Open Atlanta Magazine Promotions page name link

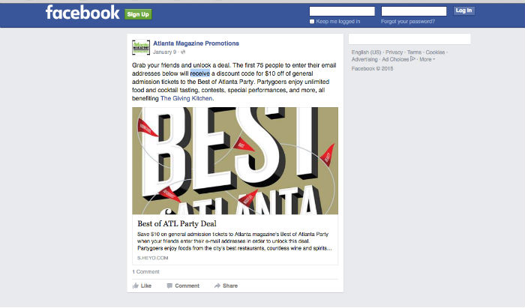(x=196, y=43)
